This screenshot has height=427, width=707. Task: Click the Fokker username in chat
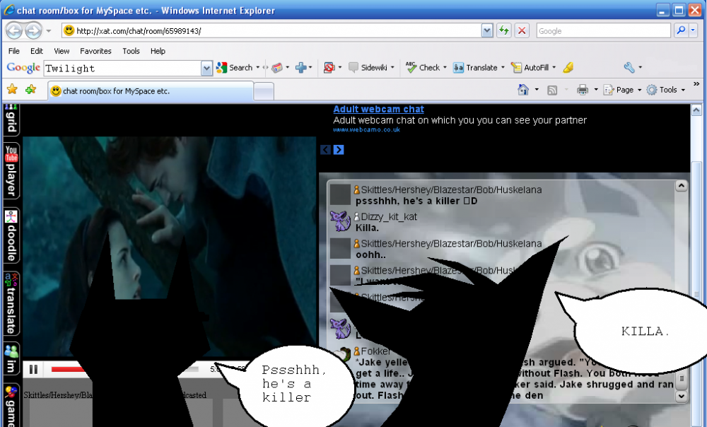click(x=375, y=351)
